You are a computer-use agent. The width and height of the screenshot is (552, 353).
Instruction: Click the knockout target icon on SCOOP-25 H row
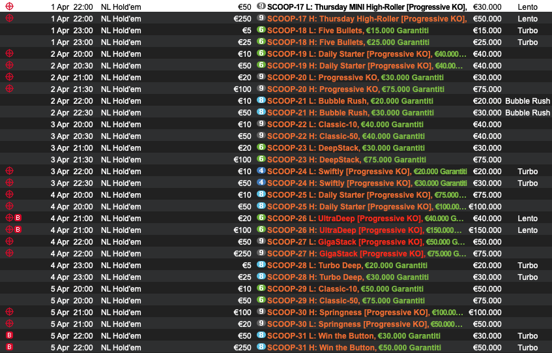[x=10, y=206]
